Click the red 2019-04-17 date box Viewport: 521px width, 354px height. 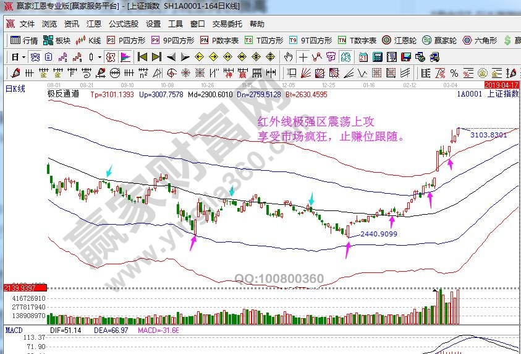(x=501, y=84)
